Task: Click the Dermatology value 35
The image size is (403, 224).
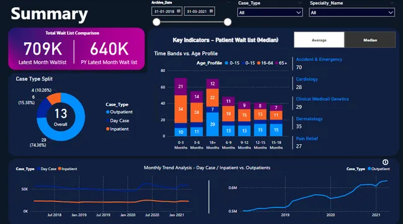Action: point(299,126)
